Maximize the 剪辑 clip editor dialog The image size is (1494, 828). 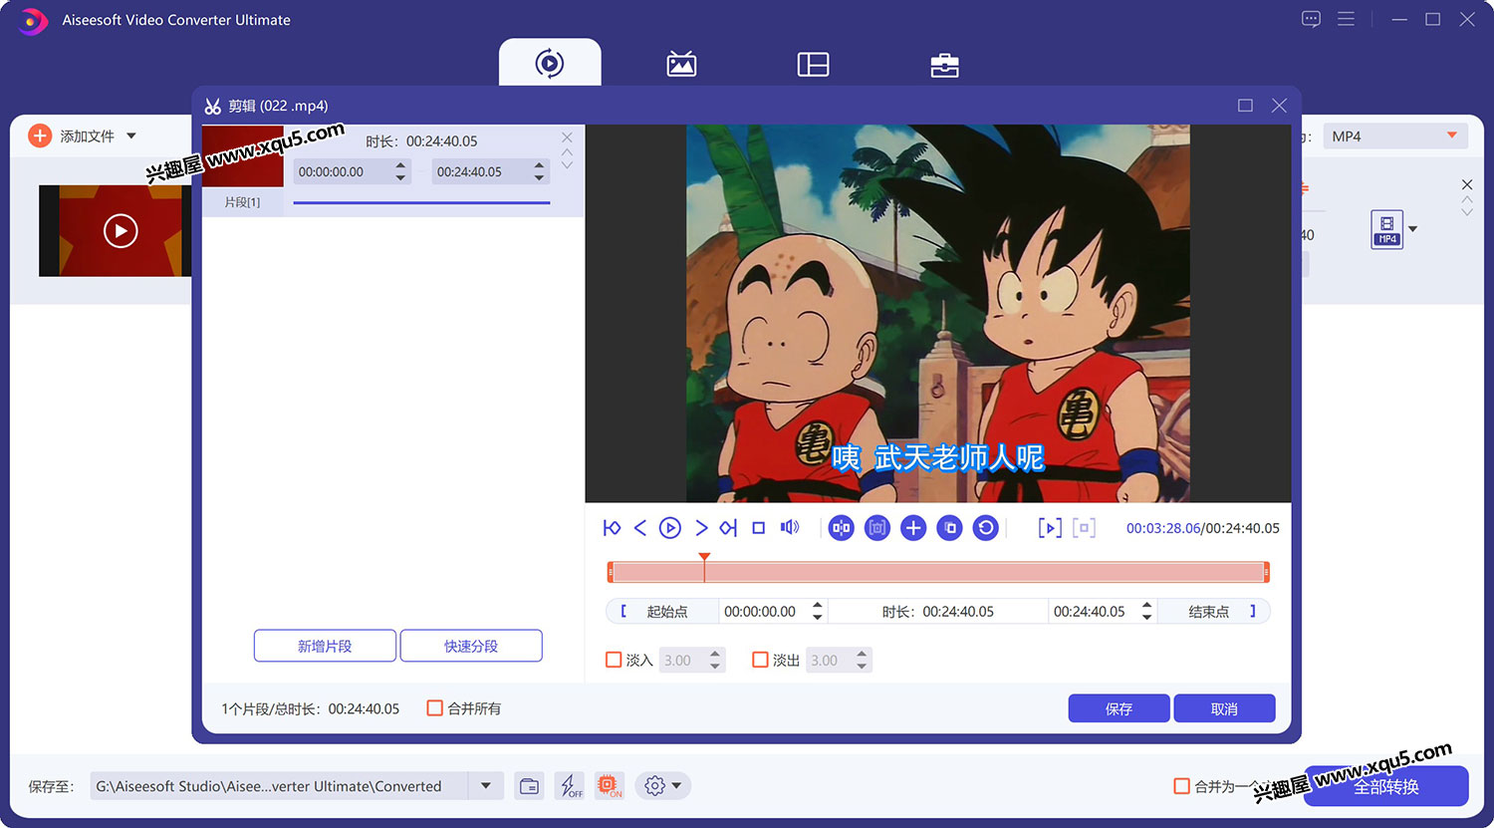pos(1245,106)
